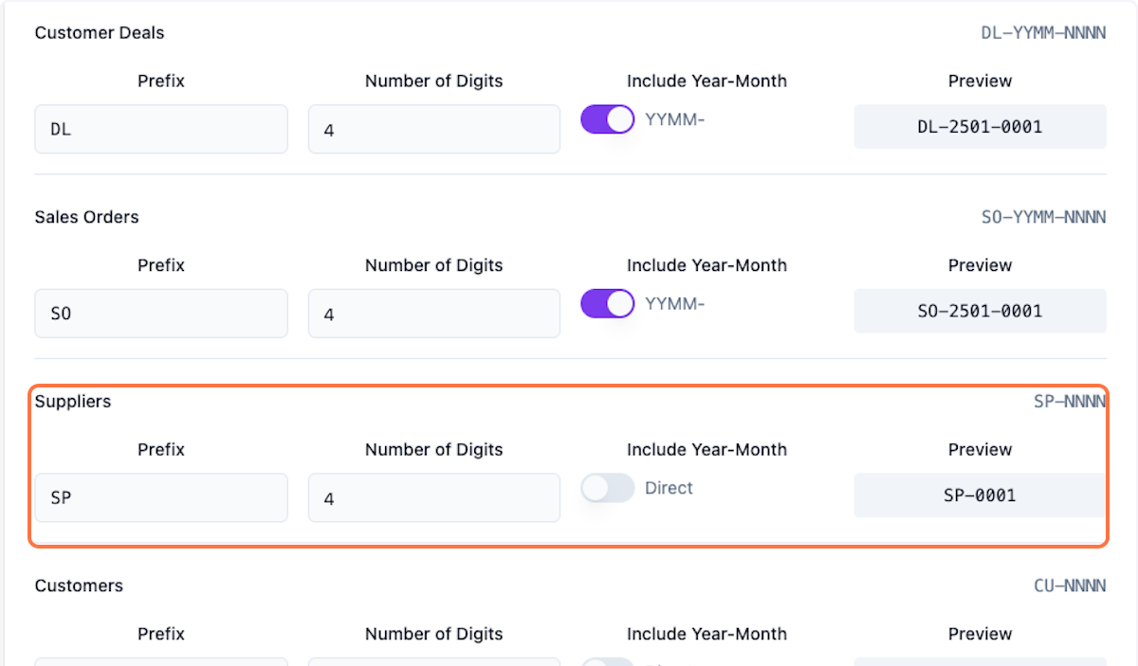This screenshot has height=666, width=1138.
Task: Focus the Customer Deals Number of Digits field
Action: [x=433, y=129]
